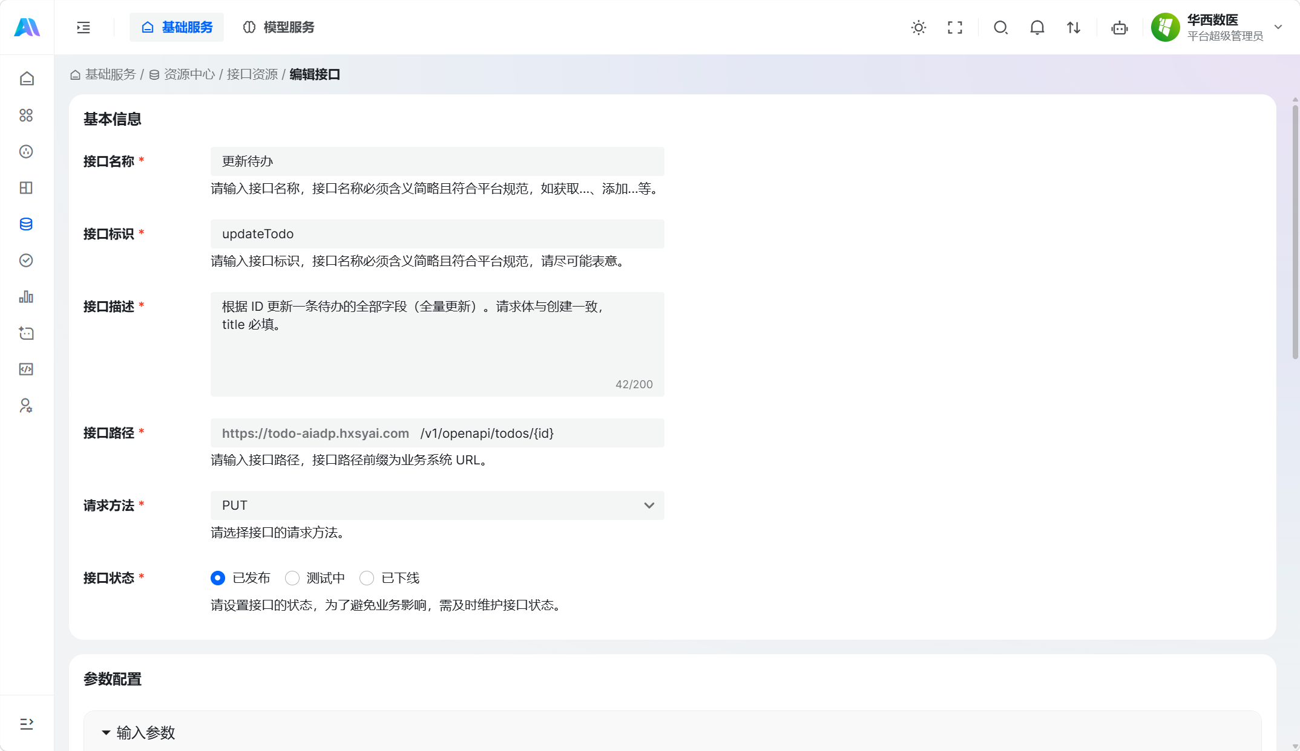Screen dimensions: 1300x751
Task: Click the https://todo-aiadp.hxsyai.com URL prefix
Action: [315, 433]
